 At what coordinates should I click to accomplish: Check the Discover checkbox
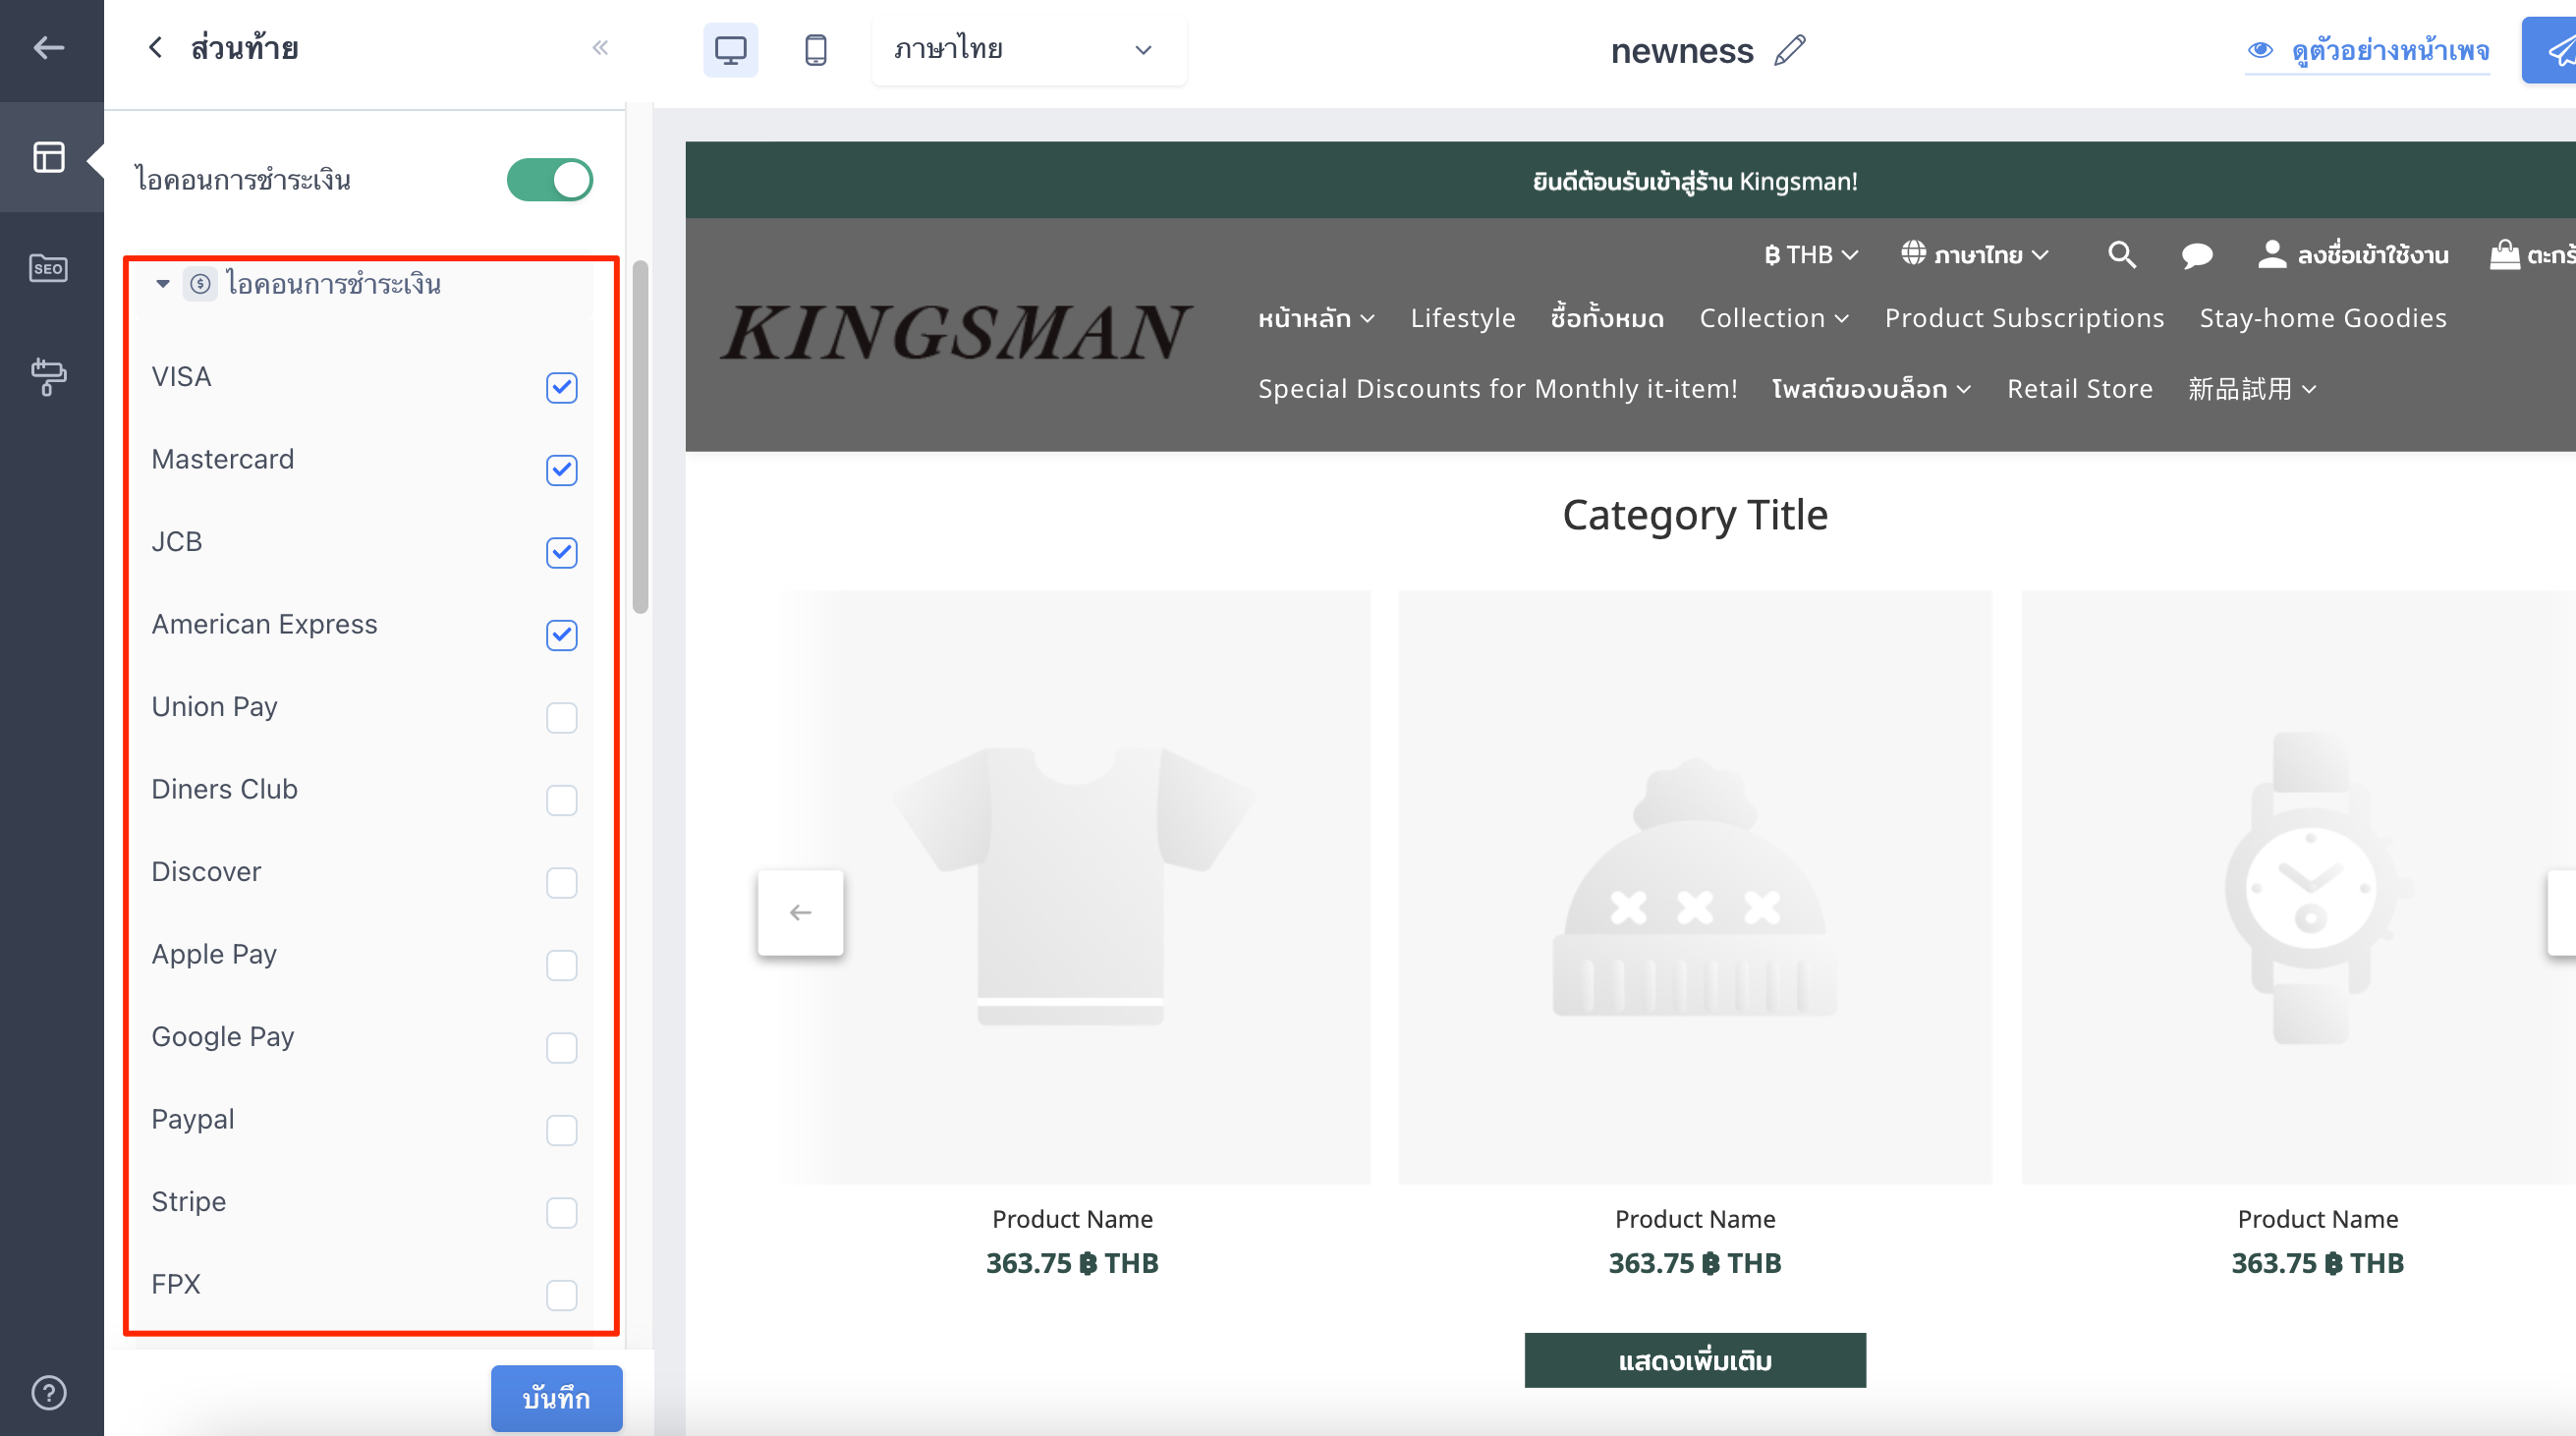pyautogui.click(x=562, y=882)
